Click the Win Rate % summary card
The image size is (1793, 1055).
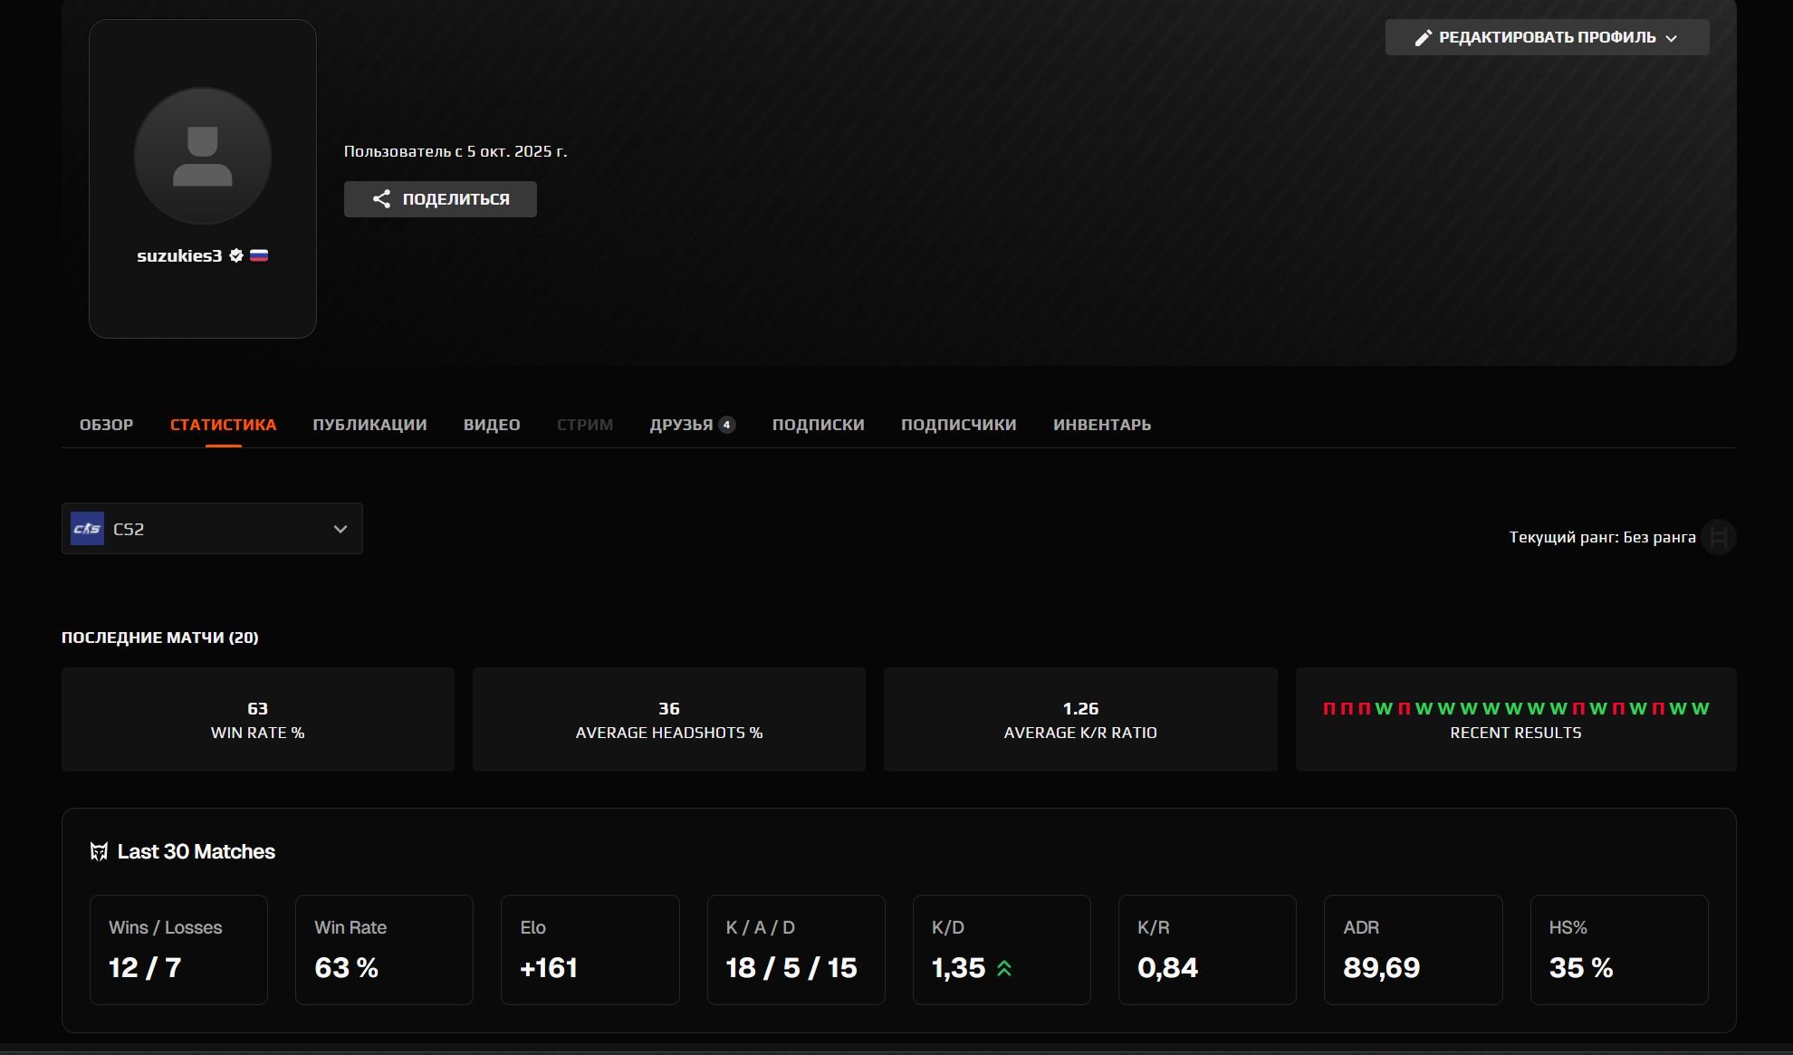[258, 720]
